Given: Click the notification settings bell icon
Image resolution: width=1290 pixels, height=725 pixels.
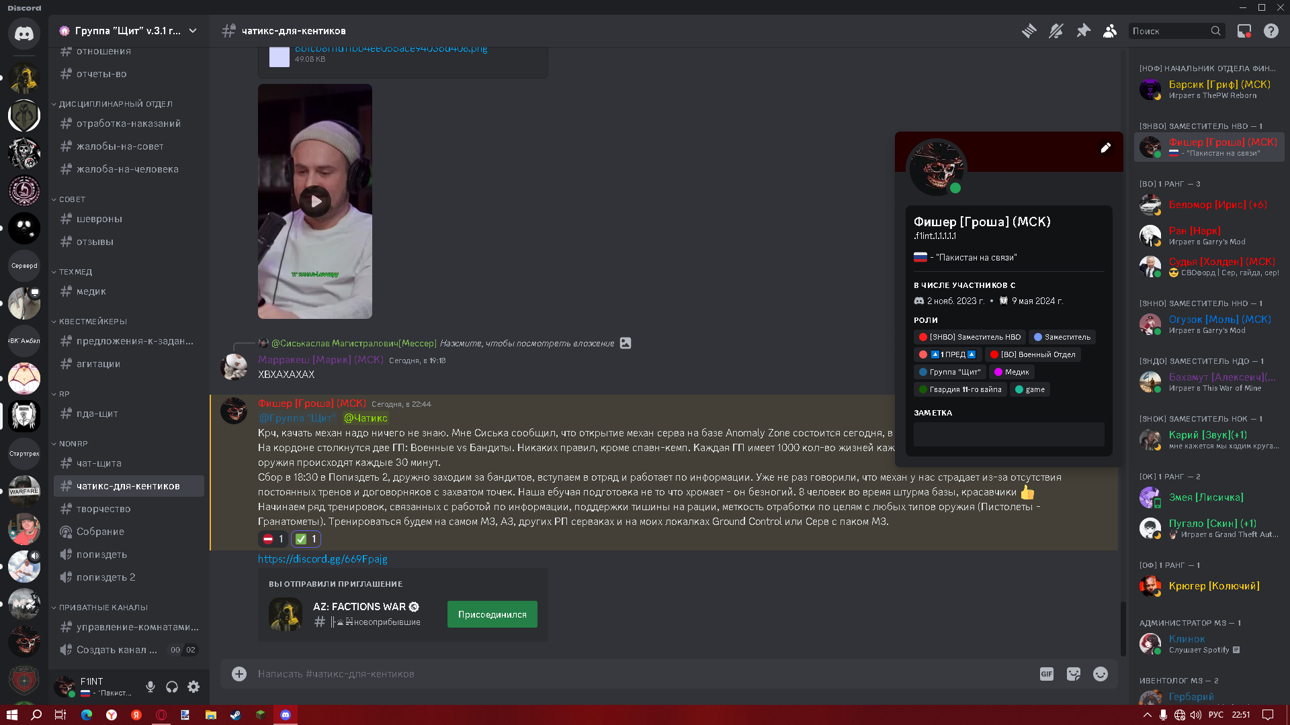Looking at the screenshot, I should (x=1056, y=31).
